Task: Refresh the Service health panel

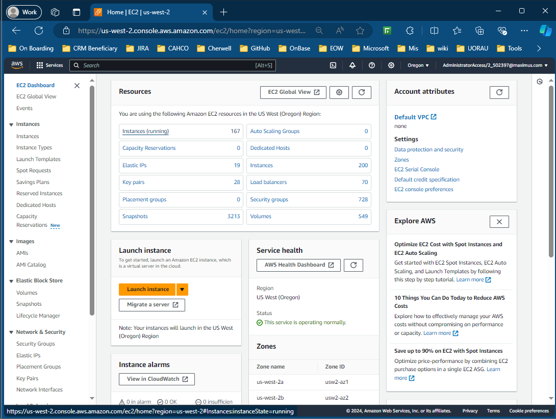Action: pos(353,265)
